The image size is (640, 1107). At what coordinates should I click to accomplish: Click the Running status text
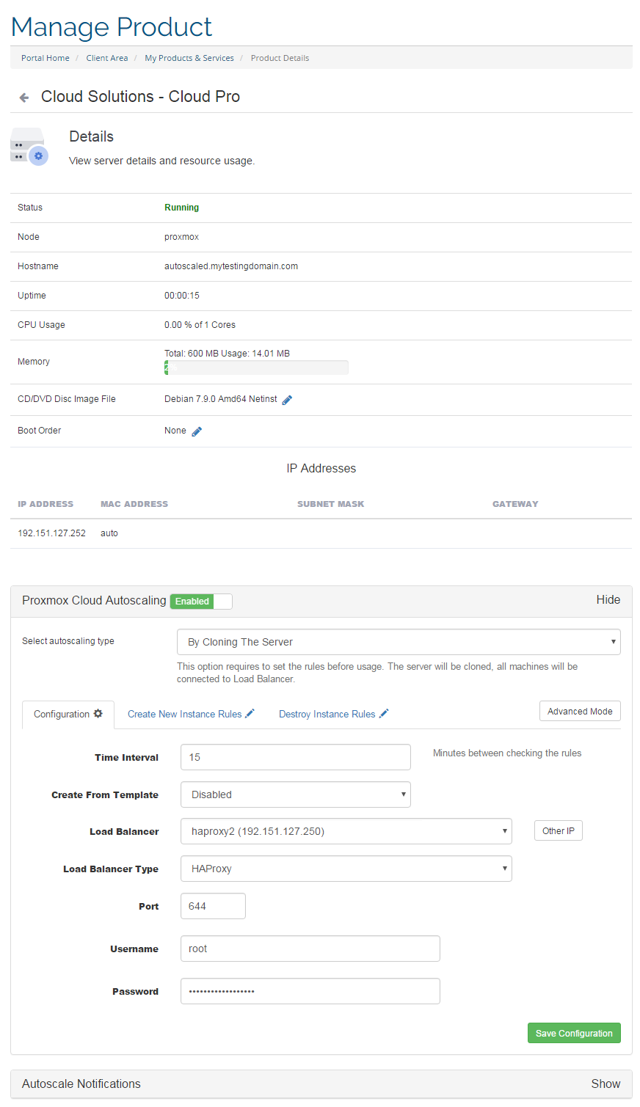click(181, 208)
